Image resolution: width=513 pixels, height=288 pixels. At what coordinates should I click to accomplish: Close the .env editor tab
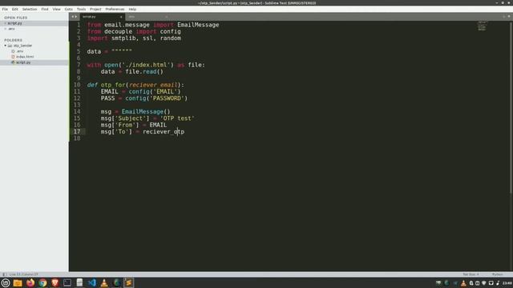(x=166, y=17)
